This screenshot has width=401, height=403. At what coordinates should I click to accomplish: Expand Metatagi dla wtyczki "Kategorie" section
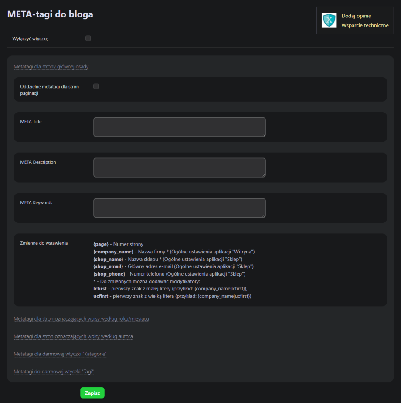point(60,354)
